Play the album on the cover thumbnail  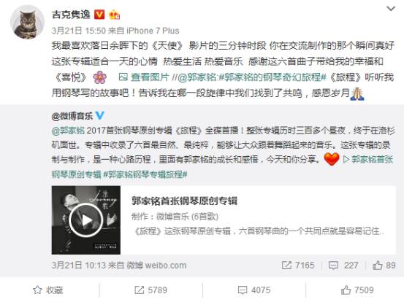tap(86, 220)
